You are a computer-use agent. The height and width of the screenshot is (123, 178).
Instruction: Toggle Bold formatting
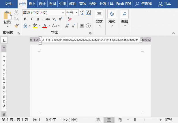pos(25,19)
